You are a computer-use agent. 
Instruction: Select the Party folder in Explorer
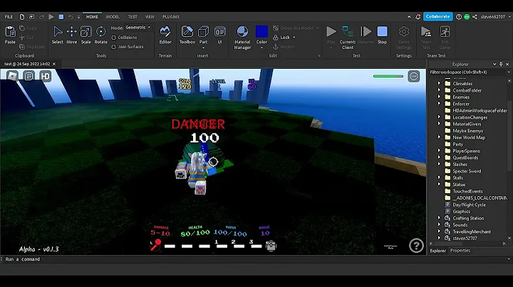tap(457, 144)
